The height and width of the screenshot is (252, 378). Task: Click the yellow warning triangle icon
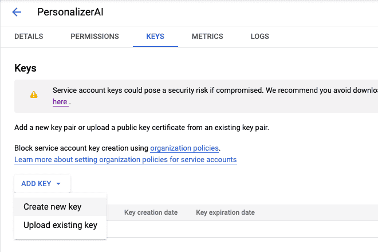click(x=34, y=95)
